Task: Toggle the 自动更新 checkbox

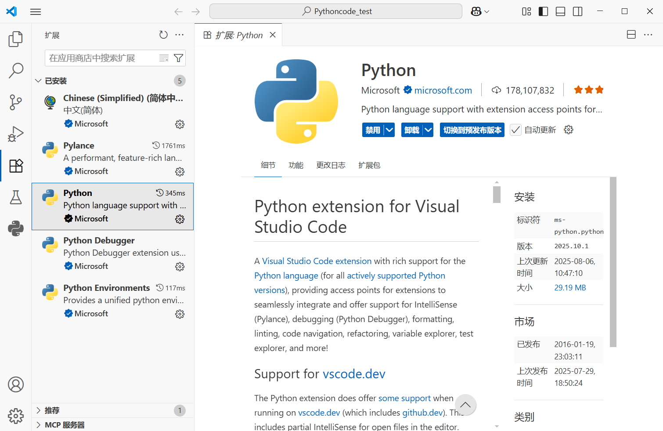Action: [x=515, y=130]
